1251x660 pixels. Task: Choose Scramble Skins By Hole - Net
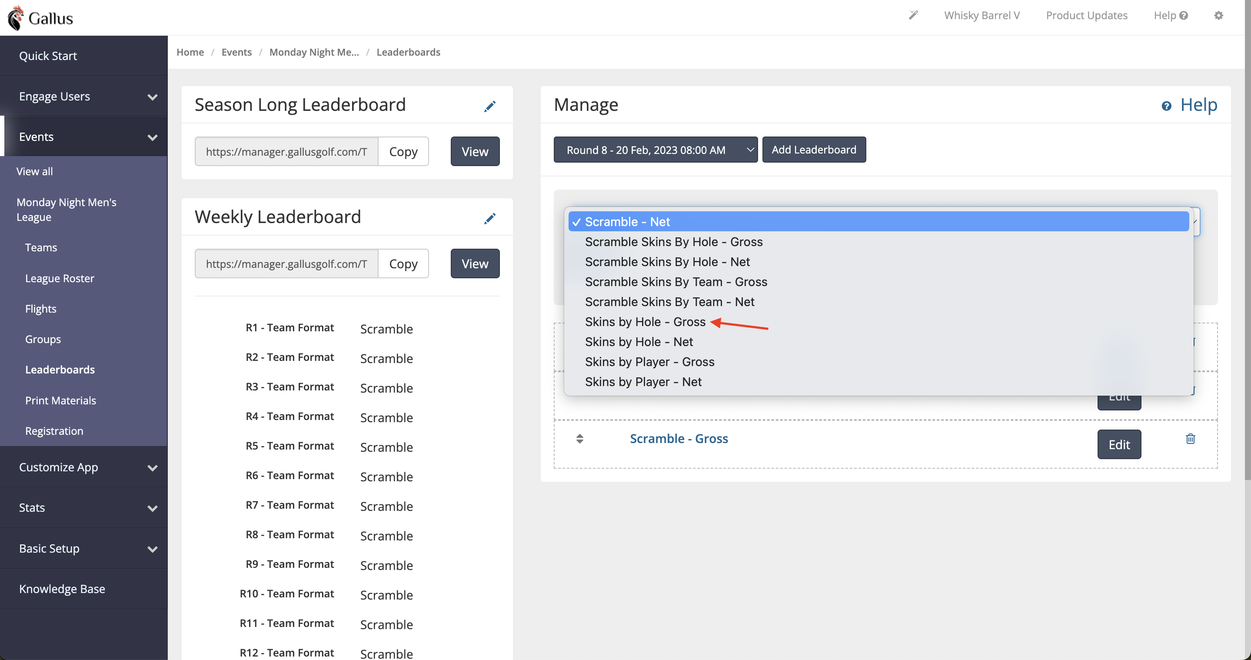click(878, 261)
